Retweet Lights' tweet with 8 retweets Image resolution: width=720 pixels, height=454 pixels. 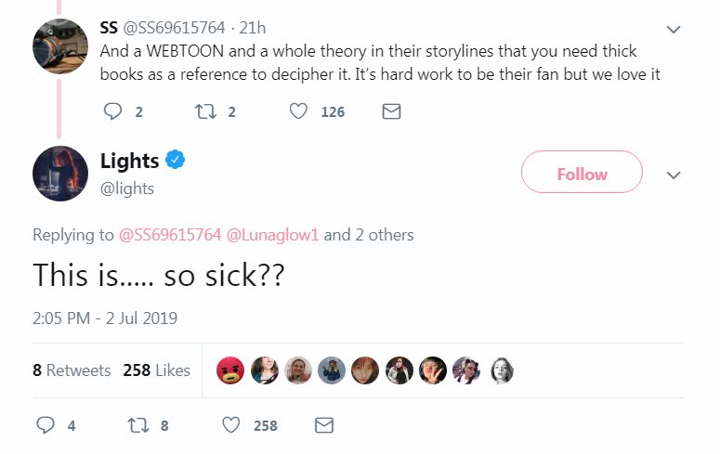(137, 425)
